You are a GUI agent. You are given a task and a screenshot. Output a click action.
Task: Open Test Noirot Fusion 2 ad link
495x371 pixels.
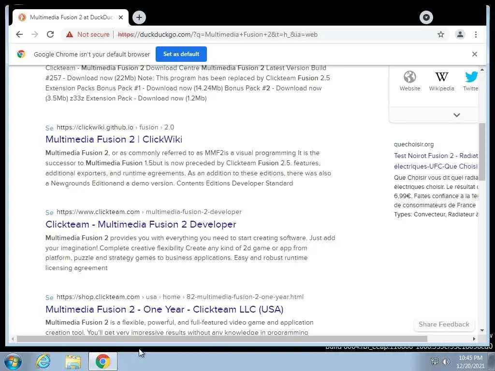(x=436, y=161)
